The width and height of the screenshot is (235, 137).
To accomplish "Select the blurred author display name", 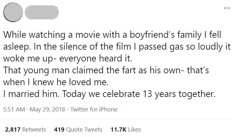I will [x=42, y=12].
